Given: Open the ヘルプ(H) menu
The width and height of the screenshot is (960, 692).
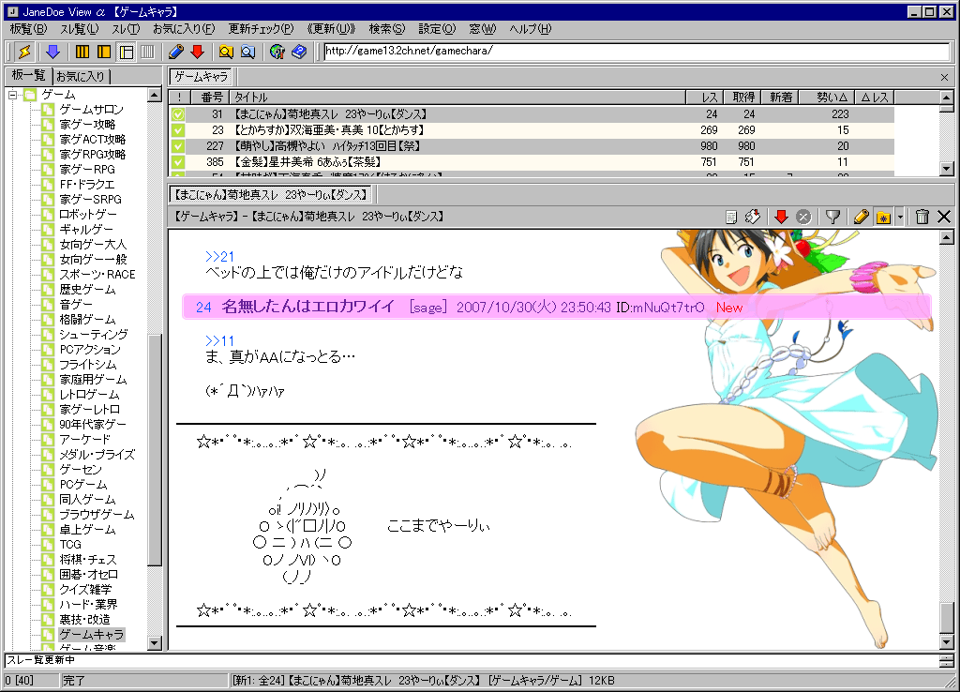Looking at the screenshot, I should pos(531,29).
